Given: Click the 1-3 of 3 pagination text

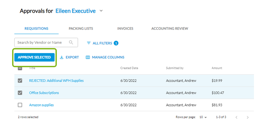Looking at the screenshot, I should tap(221, 117).
